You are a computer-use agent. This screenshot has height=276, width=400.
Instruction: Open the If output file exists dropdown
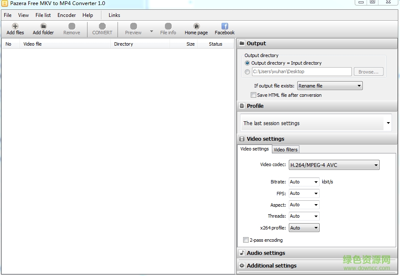[x=330, y=86]
